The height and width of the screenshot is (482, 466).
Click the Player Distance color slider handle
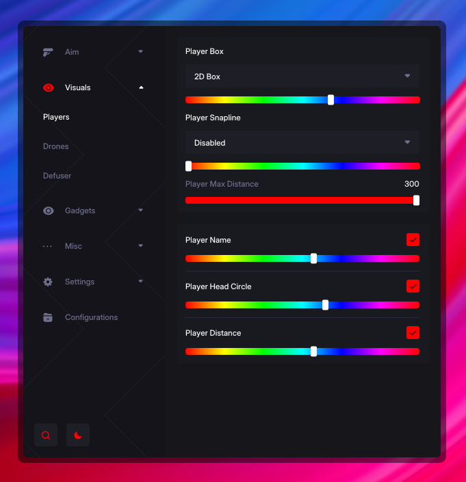(x=313, y=351)
